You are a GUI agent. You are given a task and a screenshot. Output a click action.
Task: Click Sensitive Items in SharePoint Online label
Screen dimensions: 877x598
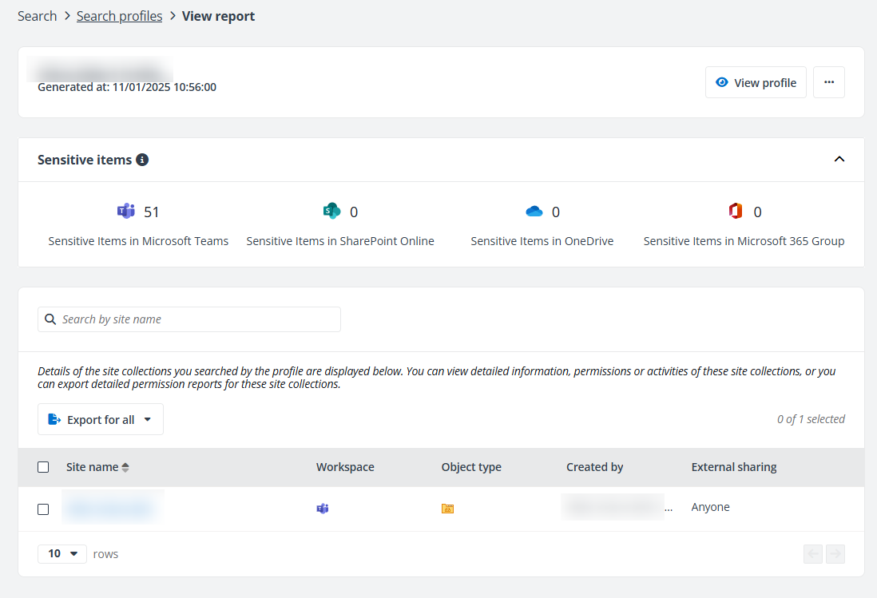[x=340, y=241]
